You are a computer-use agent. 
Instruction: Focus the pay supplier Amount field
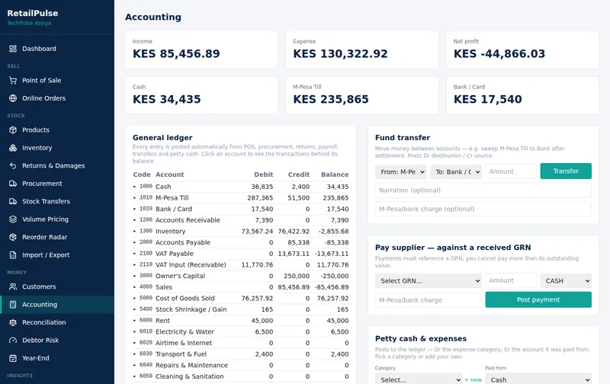[511, 280]
